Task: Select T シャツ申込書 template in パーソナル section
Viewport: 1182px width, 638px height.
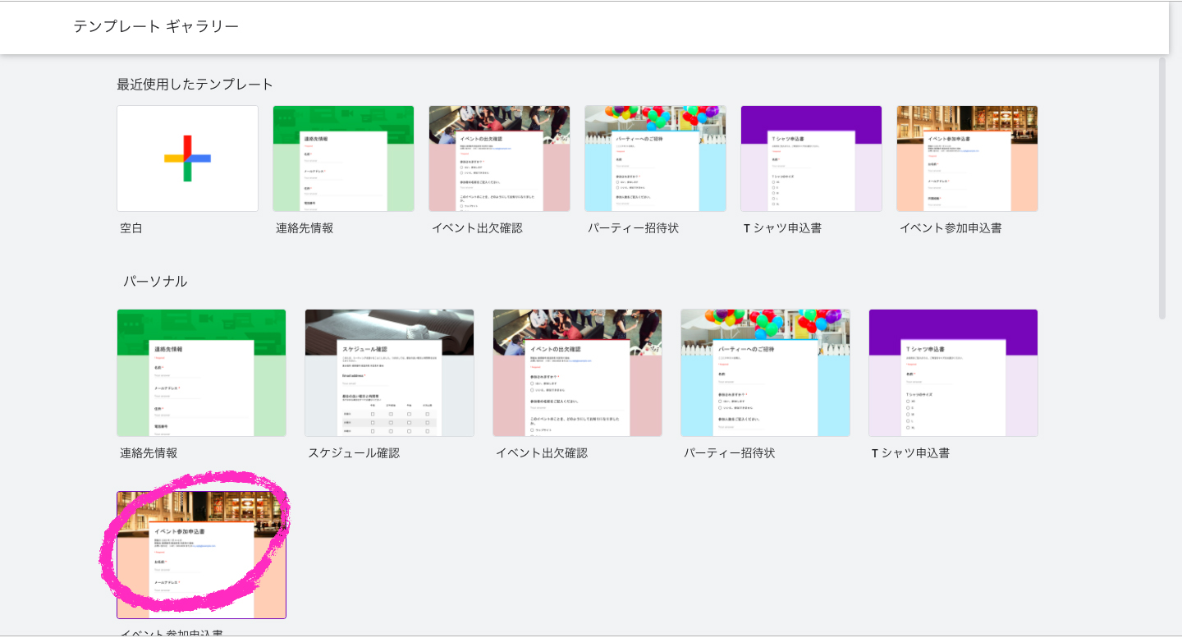Action: coord(953,373)
